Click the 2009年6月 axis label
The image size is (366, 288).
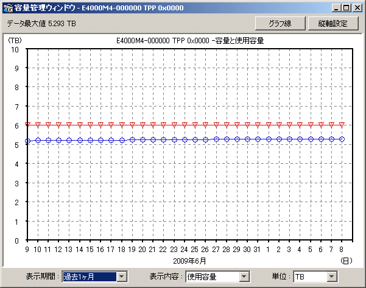pos(189,261)
